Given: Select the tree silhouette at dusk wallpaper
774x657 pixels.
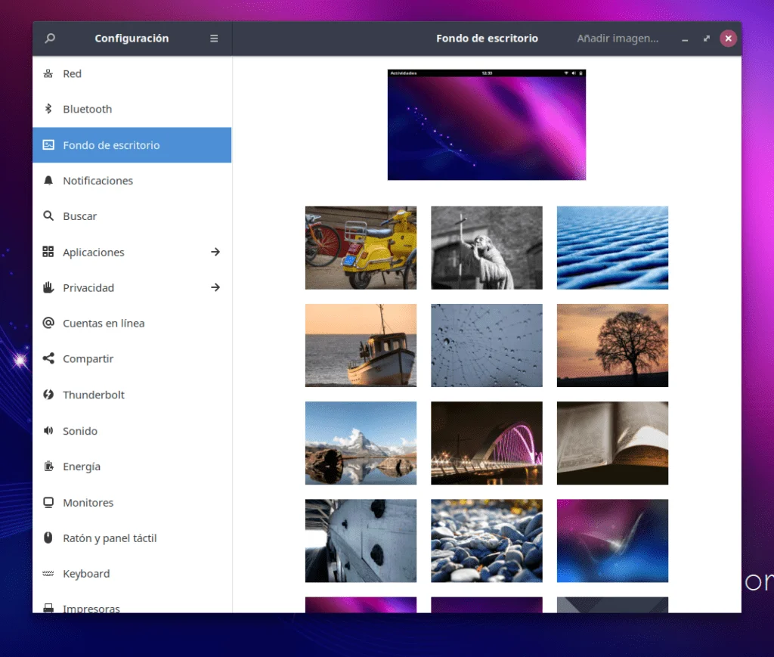Looking at the screenshot, I should 612,346.
